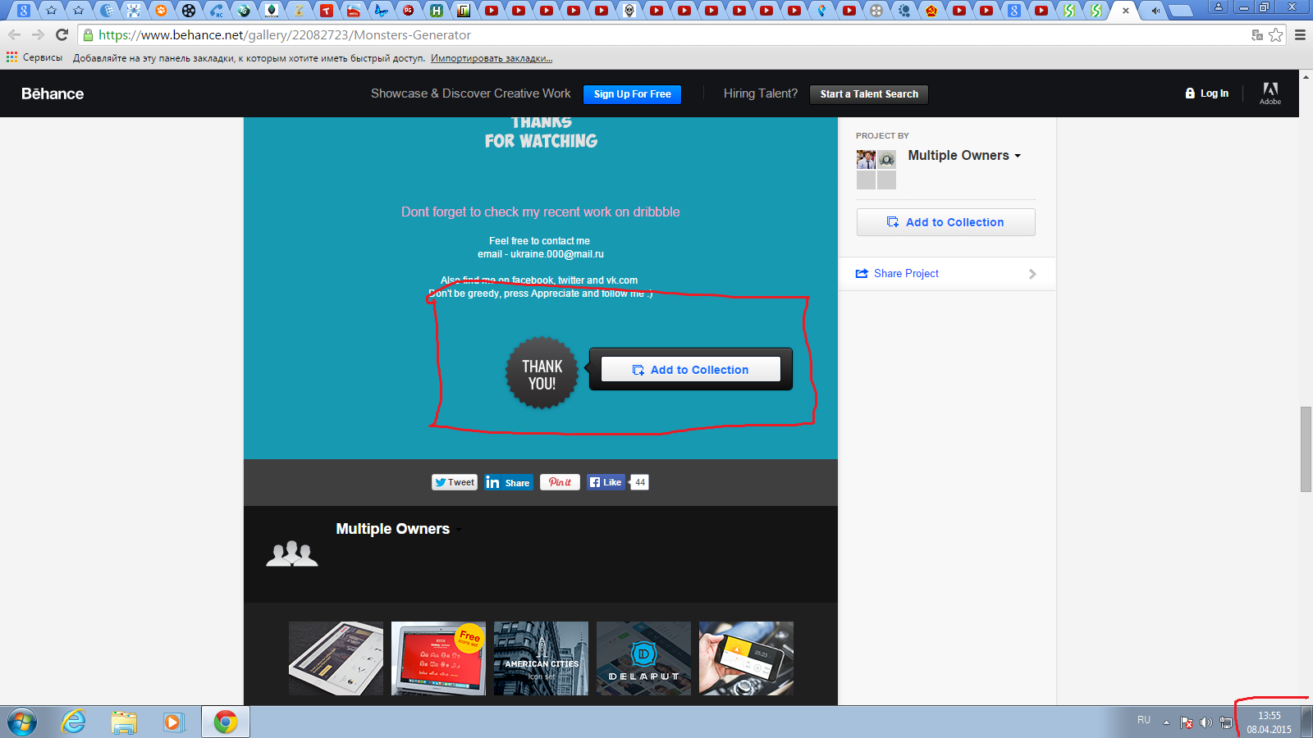Close the active Behance tab

1126,11
